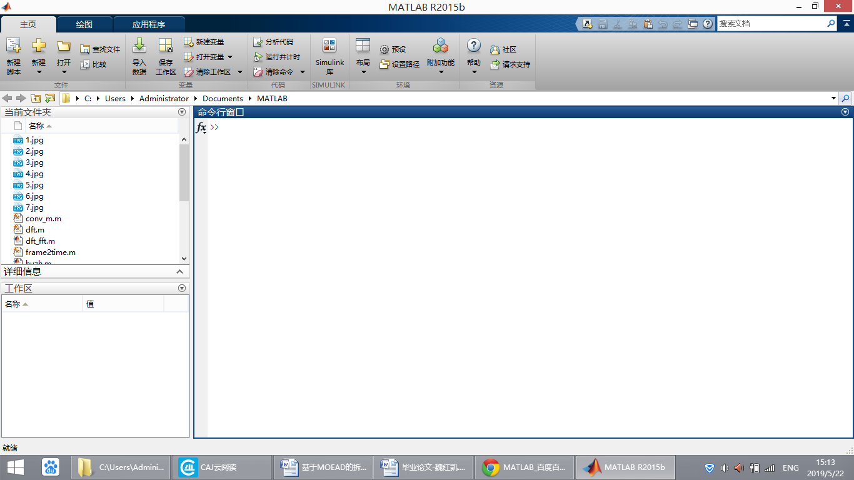
Task: Open 预设 (Preferences) gear
Action: 384,49
